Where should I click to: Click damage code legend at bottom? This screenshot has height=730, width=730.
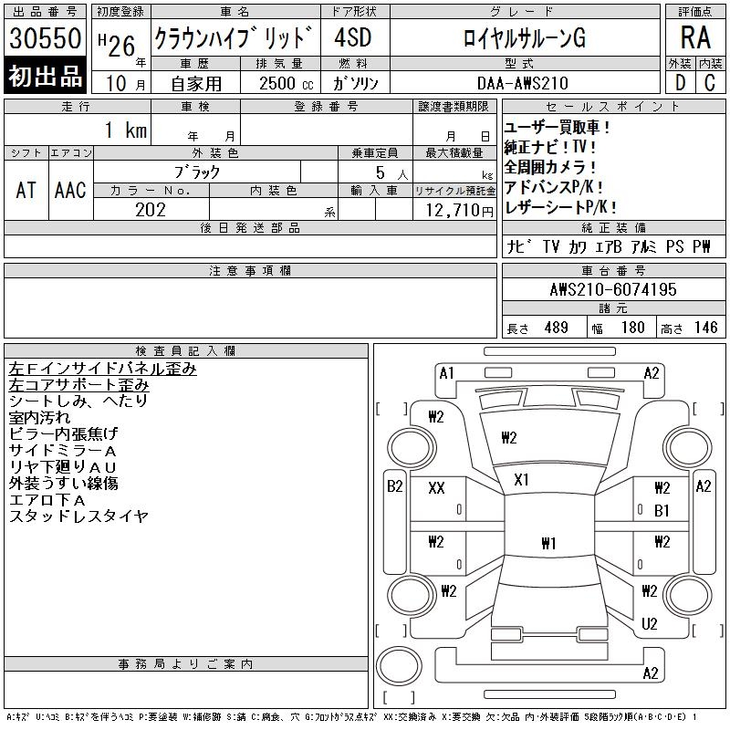[x=352, y=717]
